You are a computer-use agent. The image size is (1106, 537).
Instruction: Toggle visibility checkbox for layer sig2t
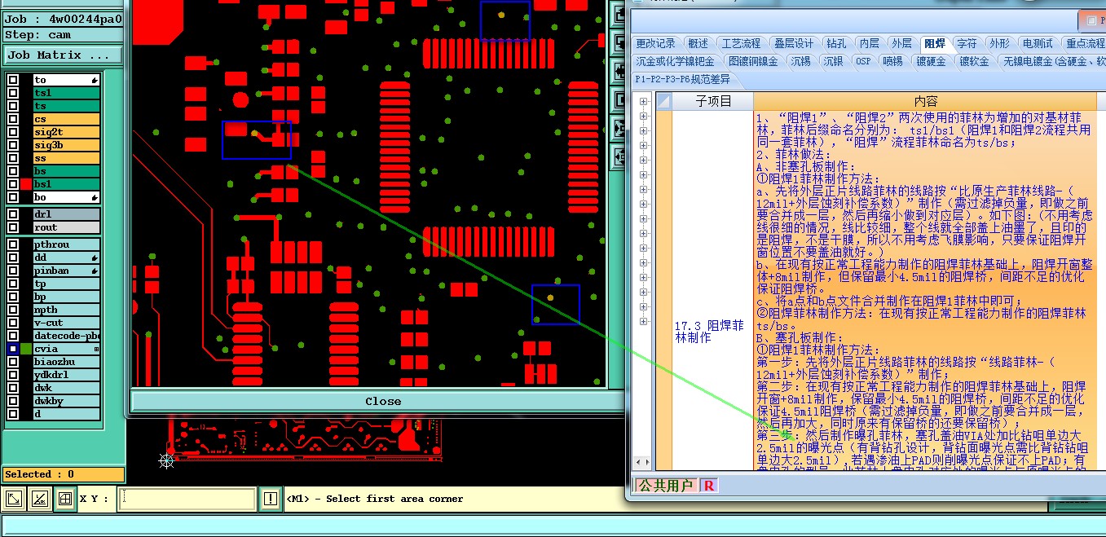pyautogui.click(x=12, y=132)
